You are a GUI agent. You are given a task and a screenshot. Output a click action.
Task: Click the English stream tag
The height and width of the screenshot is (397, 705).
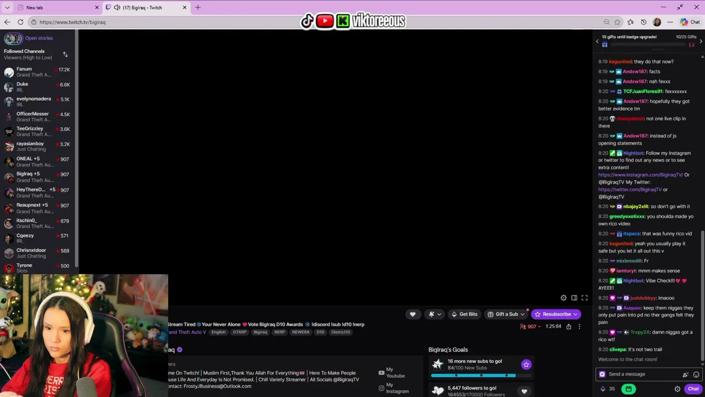click(x=219, y=332)
